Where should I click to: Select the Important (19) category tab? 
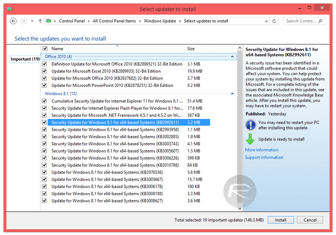(x=25, y=59)
